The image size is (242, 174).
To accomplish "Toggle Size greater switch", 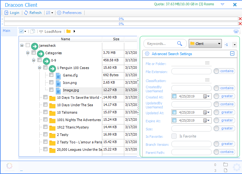I will [224, 128].
